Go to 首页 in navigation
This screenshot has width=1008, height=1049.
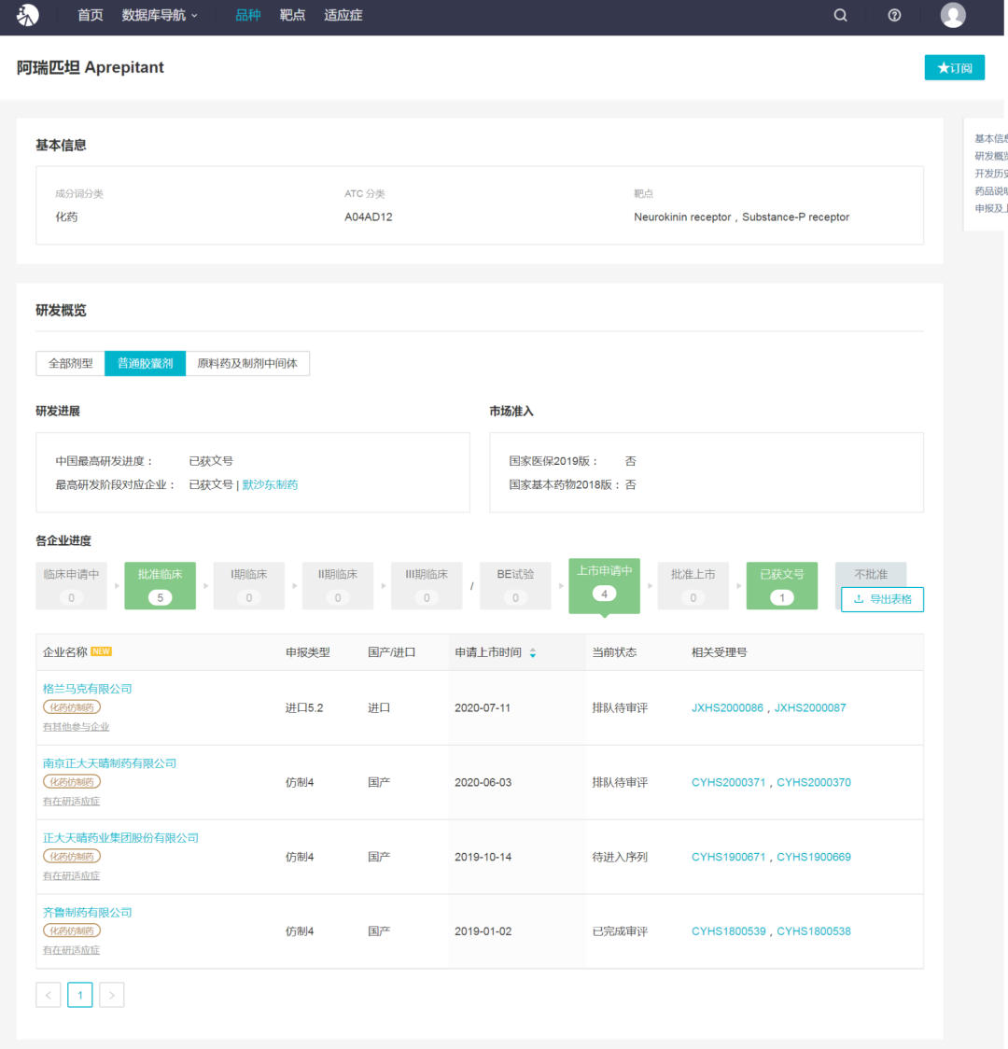click(x=91, y=15)
